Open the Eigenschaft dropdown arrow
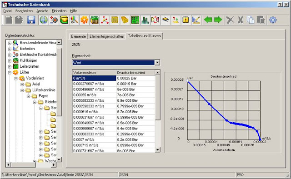The height and width of the screenshot is (179, 291). (157, 63)
